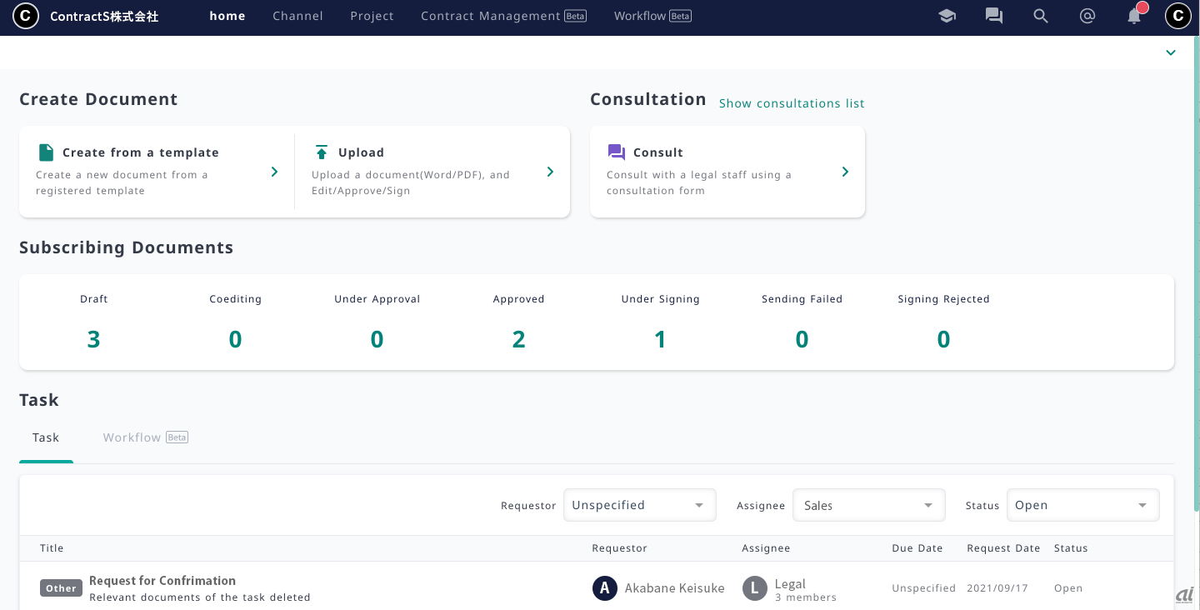Click the search magnifier icon
The width and height of the screenshot is (1200, 610).
[x=1040, y=16]
